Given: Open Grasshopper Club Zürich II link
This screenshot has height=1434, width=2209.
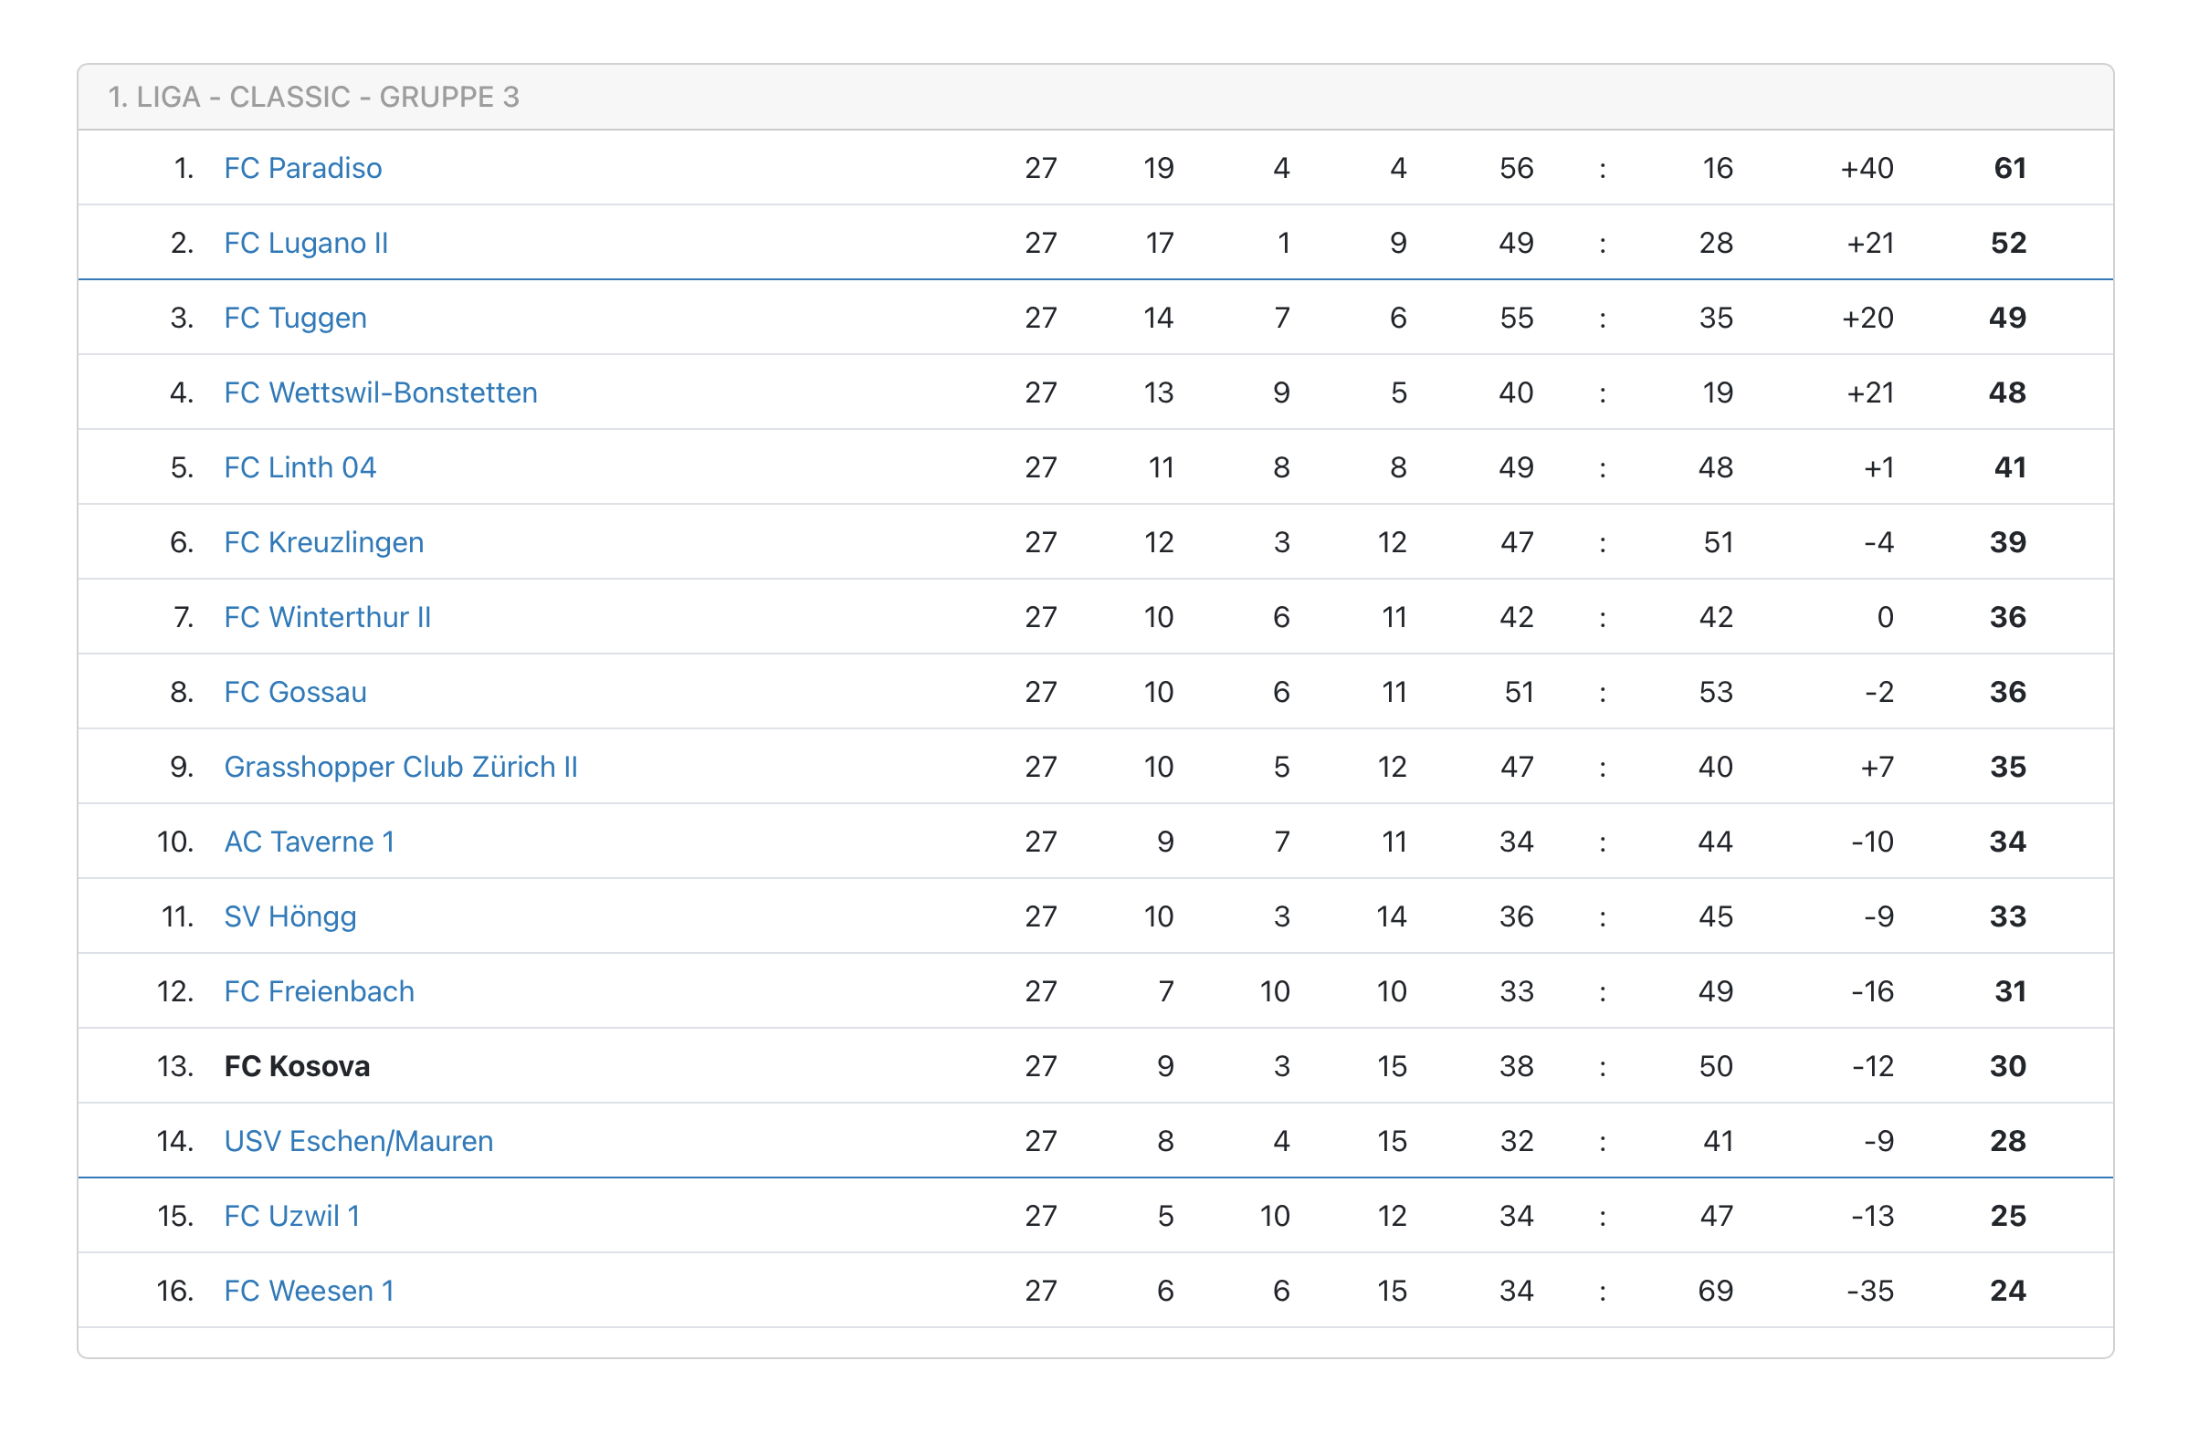Looking at the screenshot, I should tap(401, 767).
